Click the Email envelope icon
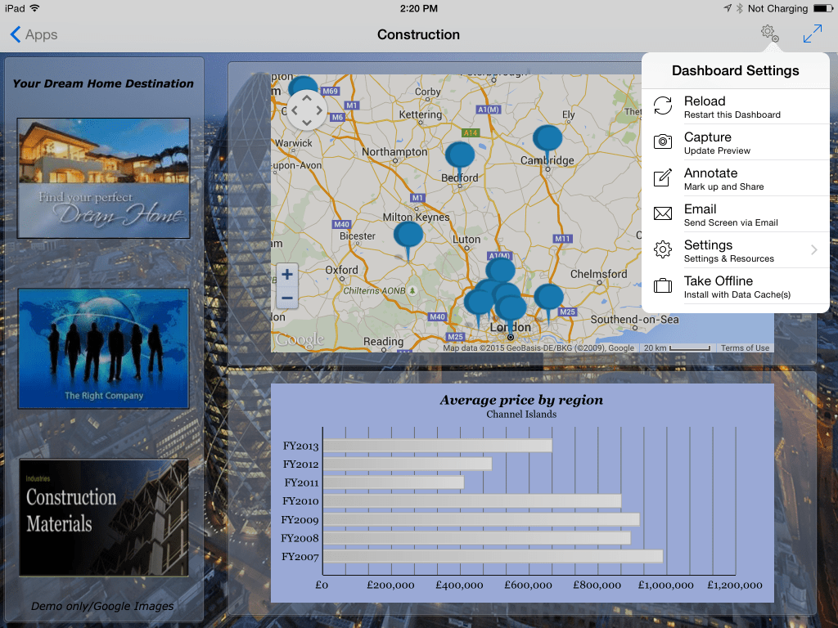838x628 pixels. (x=663, y=214)
